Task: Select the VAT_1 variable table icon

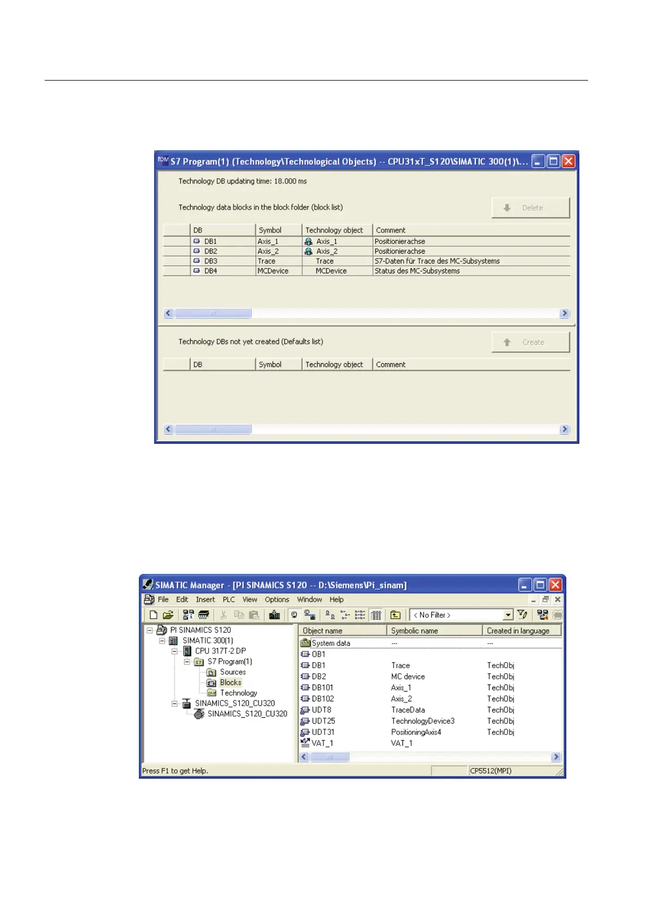Action: click(x=305, y=743)
